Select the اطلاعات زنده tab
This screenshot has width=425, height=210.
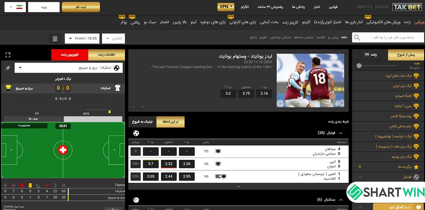107,55
